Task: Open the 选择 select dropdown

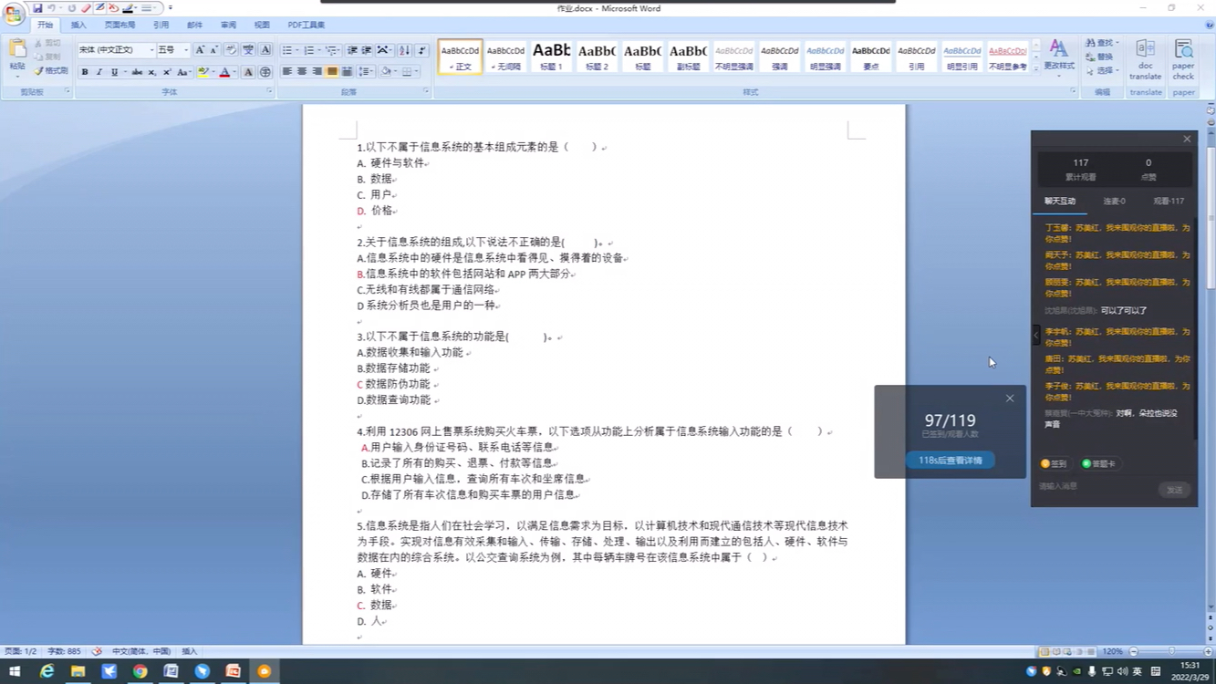Action: 1102,70
